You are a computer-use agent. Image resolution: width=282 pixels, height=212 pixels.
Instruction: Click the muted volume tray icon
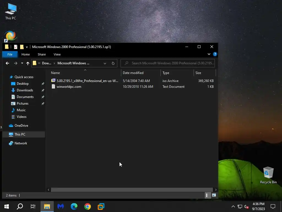click(x=246, y=207)
